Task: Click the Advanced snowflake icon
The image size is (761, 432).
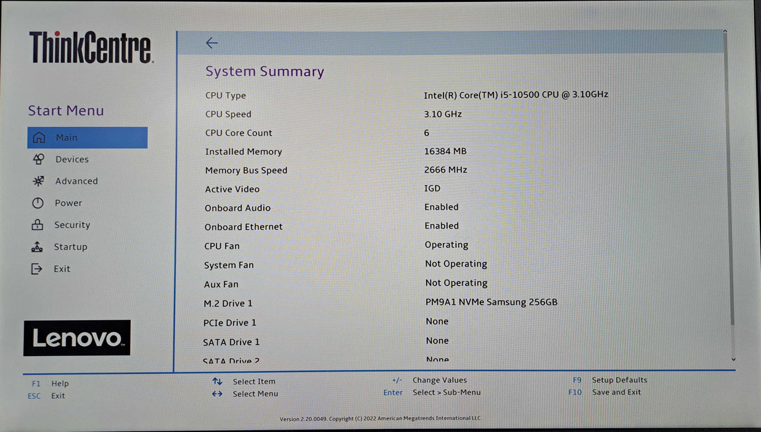Action: pos(38,181)
